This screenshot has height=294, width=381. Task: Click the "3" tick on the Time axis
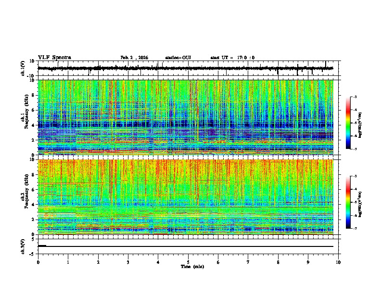(x=128, y=262)
